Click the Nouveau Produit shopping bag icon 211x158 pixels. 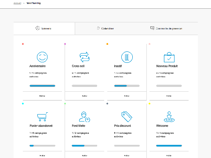click(169, 57)
